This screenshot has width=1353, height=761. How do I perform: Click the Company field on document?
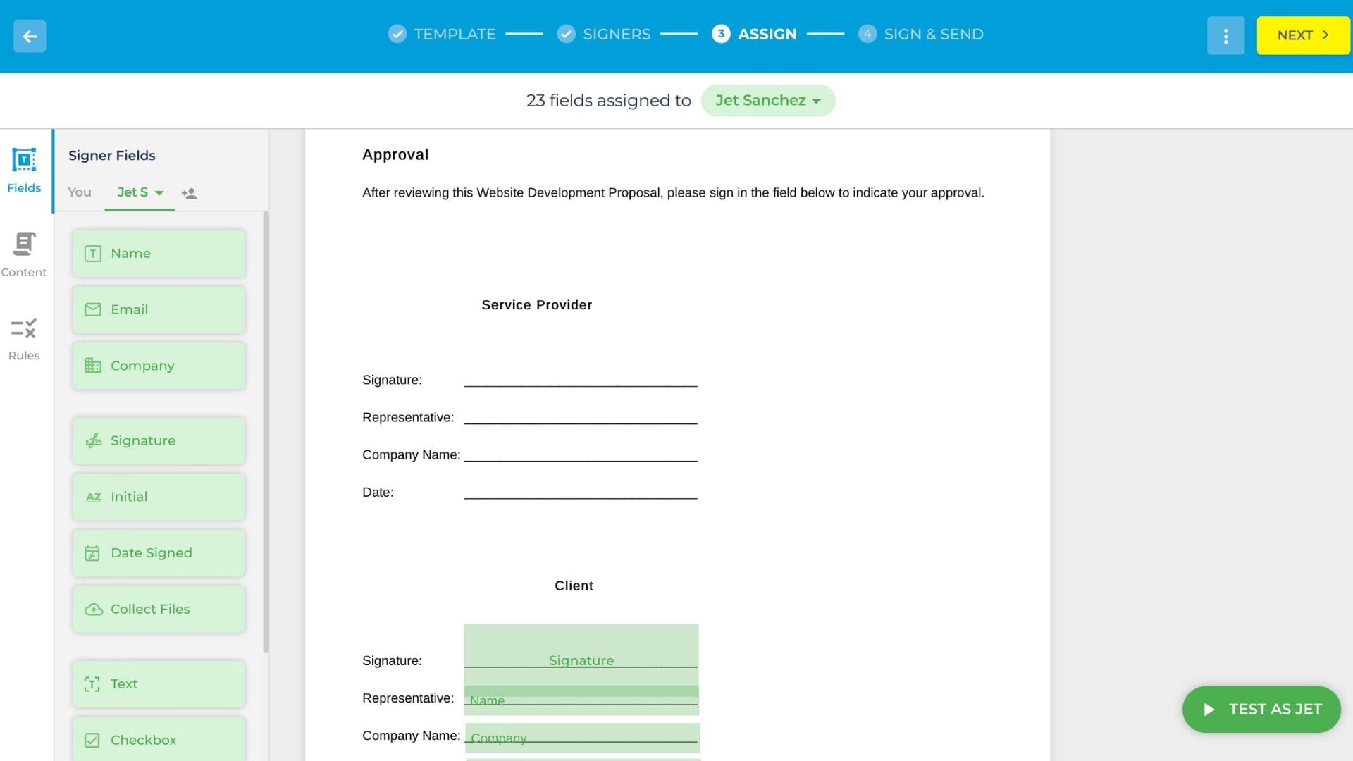point(582,738)
